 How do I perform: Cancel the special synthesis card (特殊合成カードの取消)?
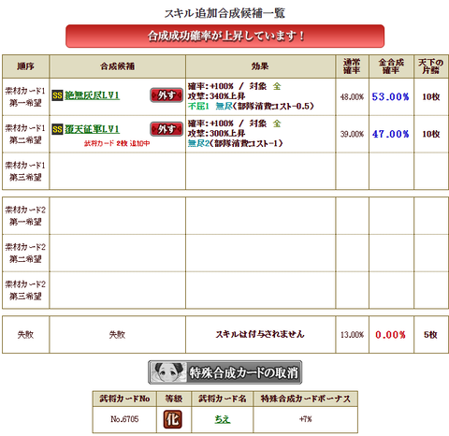pyautogui.click(x=224, y=372)
